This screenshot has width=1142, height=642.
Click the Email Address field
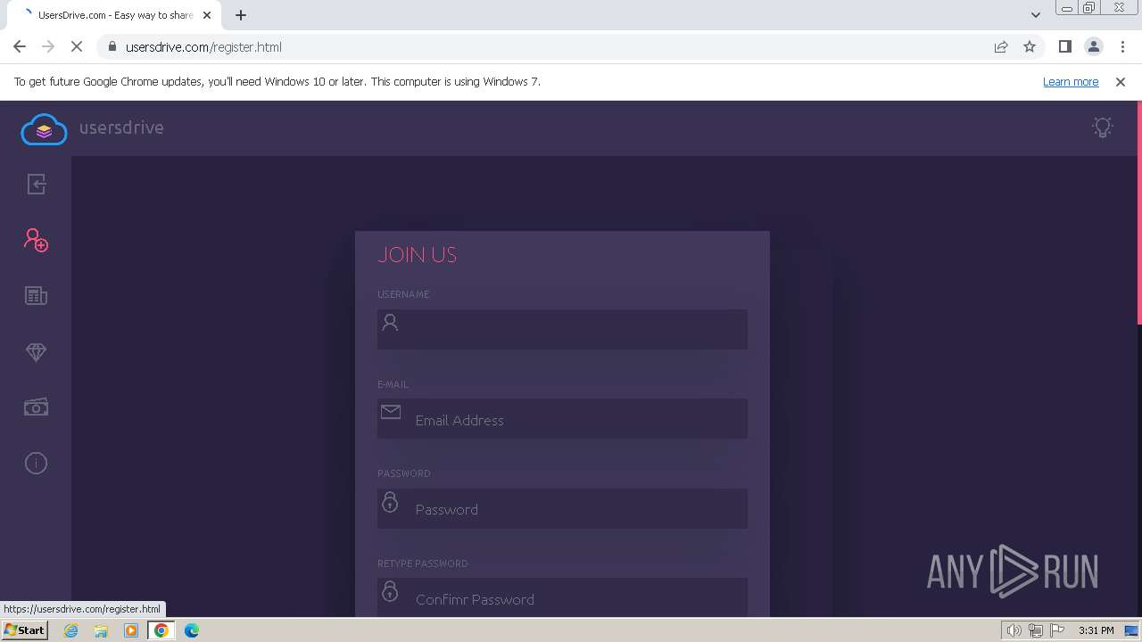click(x=562, y=419)
